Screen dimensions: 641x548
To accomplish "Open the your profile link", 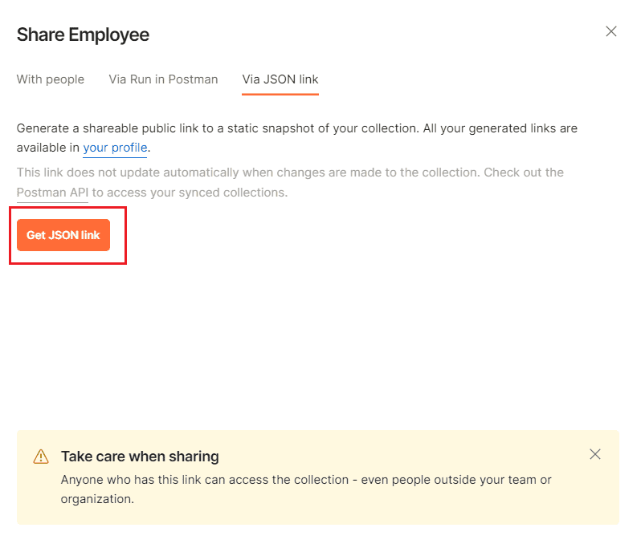I will (x=116, y=148).
